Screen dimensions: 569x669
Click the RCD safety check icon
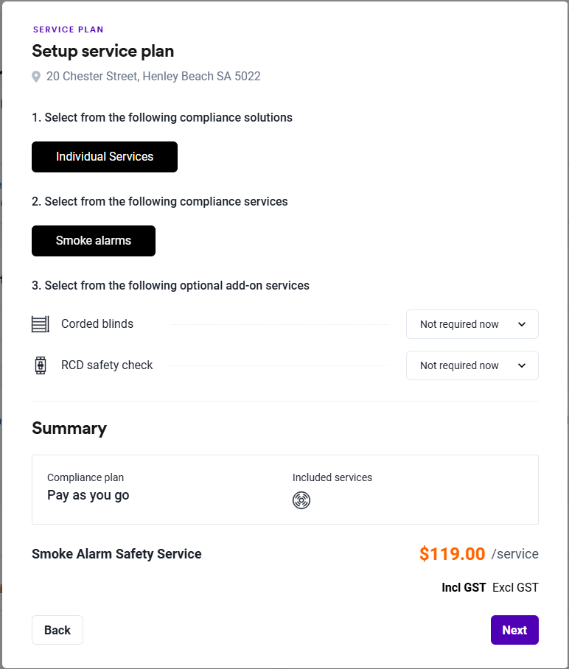tap(41, 365)
